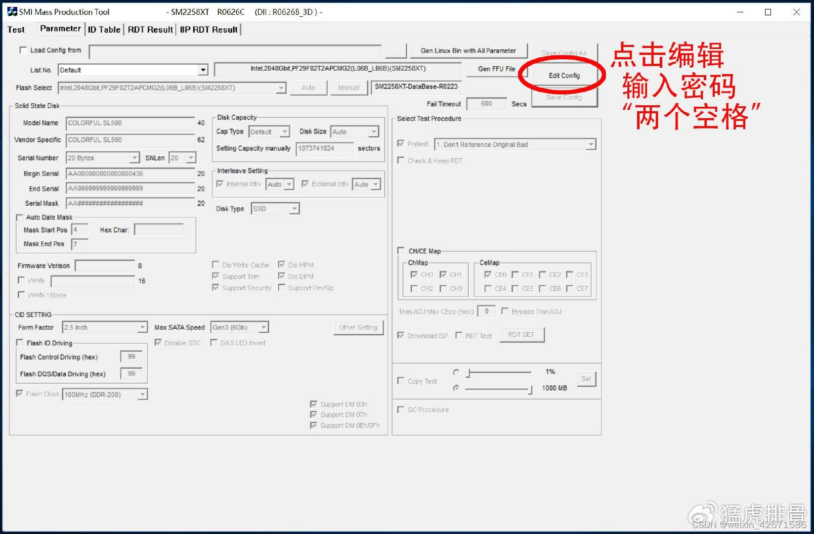The image size is (814, 534).
Task: Click the browse button beside config path
Action: click(x=395, y=51)
